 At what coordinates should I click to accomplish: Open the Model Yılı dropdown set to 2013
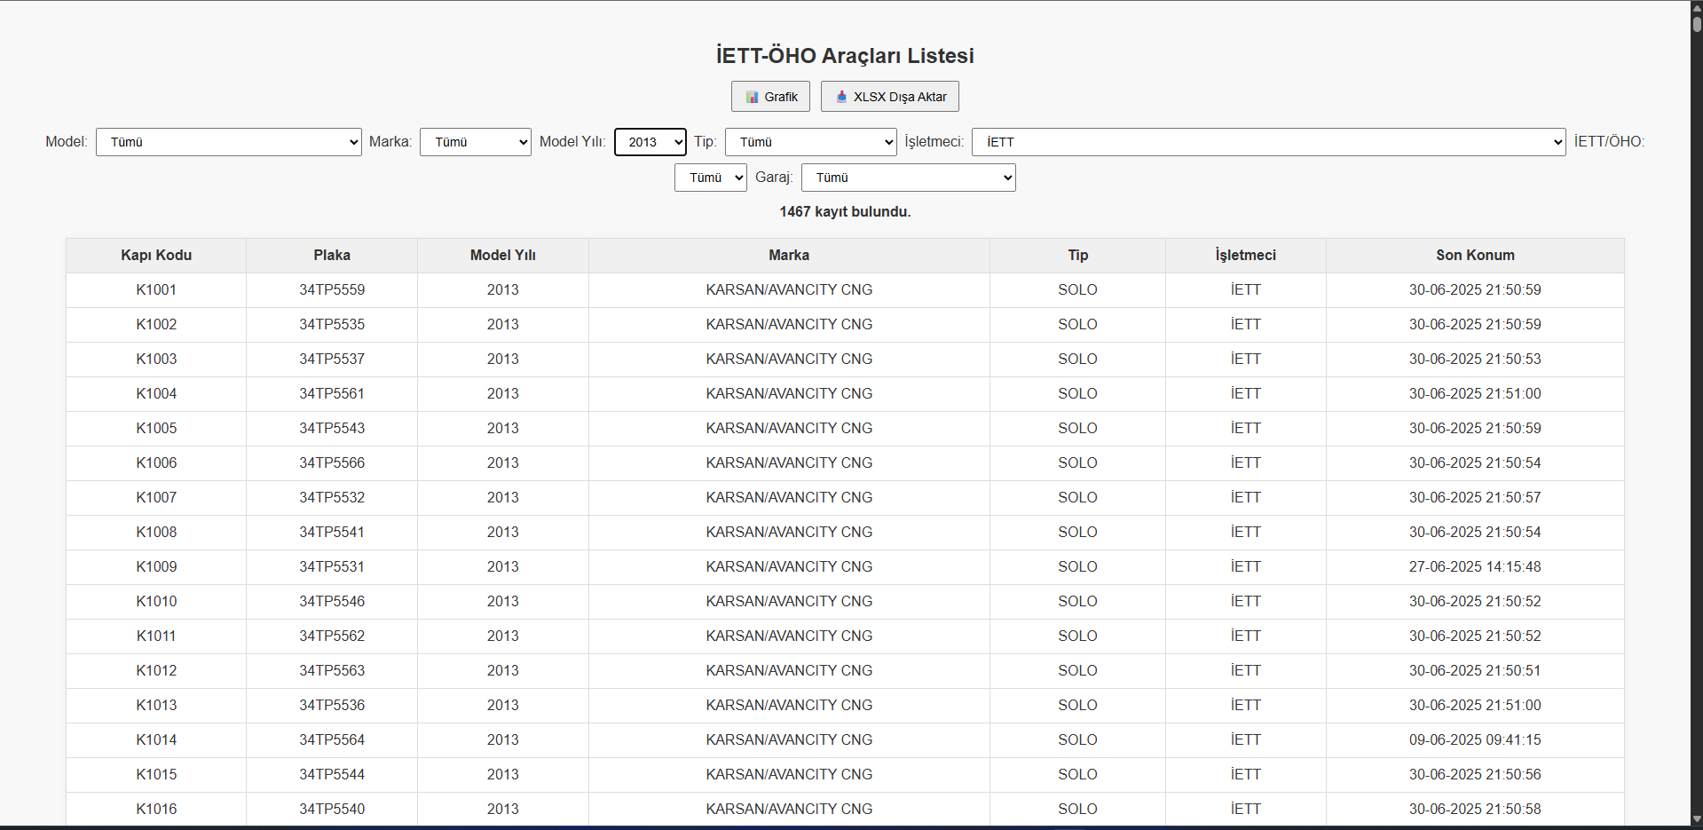pyautogui.click(x=650, y=142)
